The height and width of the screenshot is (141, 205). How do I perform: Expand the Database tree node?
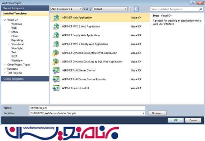tap(5, 69)
